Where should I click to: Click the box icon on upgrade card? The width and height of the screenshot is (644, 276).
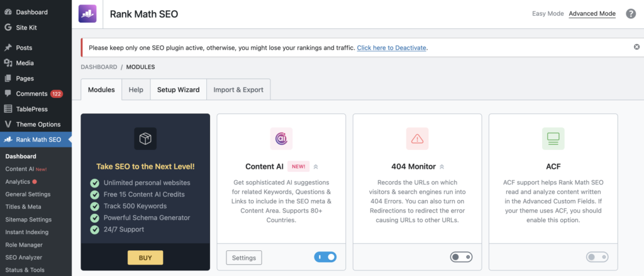145,139
